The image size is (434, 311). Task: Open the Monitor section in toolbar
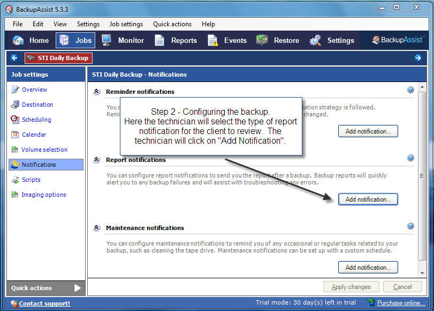coord(106,40)
